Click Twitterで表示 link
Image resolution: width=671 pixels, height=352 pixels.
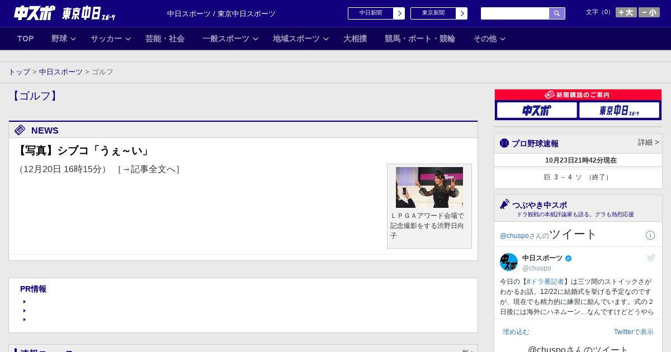634,332
